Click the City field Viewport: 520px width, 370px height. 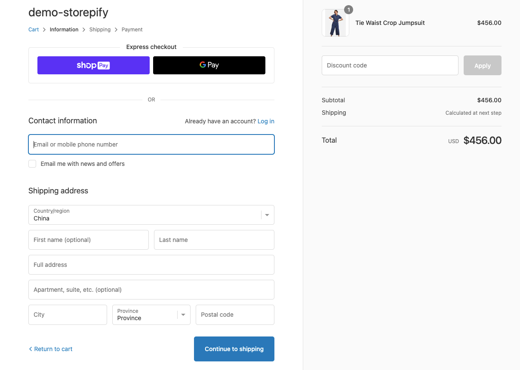click(68, 315)
